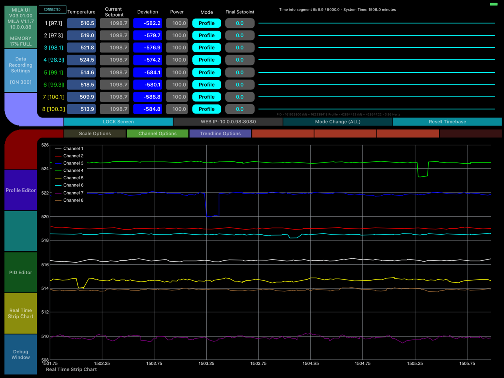Screen dimensions: 504x378
Task: Click deviation value -580.1 for channel 6
Action: (148, 85)
